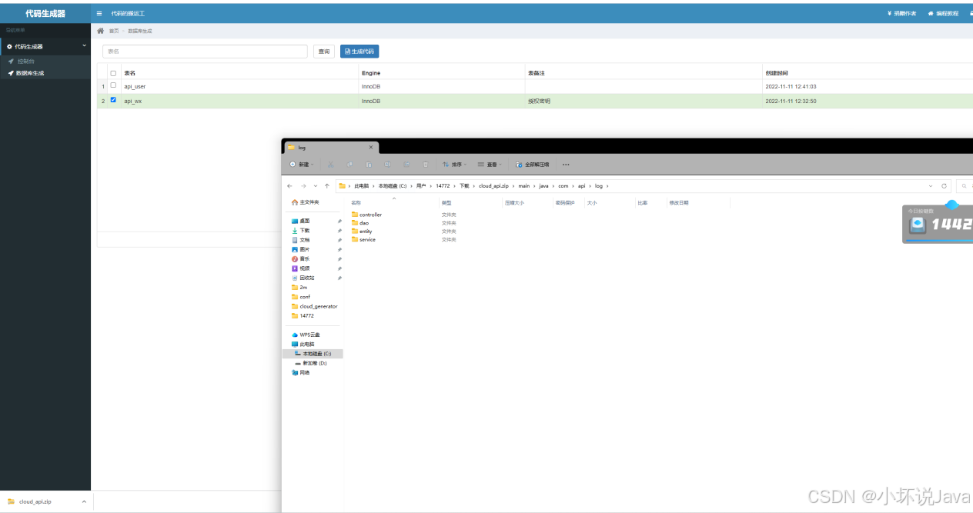Click the 表名 search input field
This screenshot has height=513, width=973.
205,52
